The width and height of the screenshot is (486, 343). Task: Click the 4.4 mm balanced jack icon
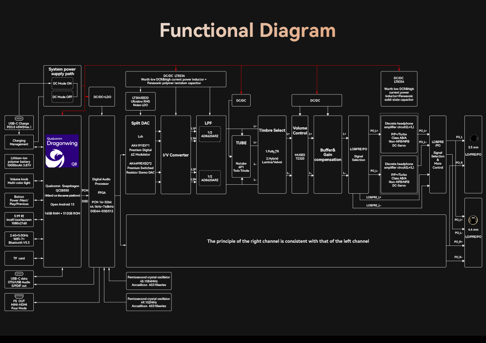(x=473, y=220)
